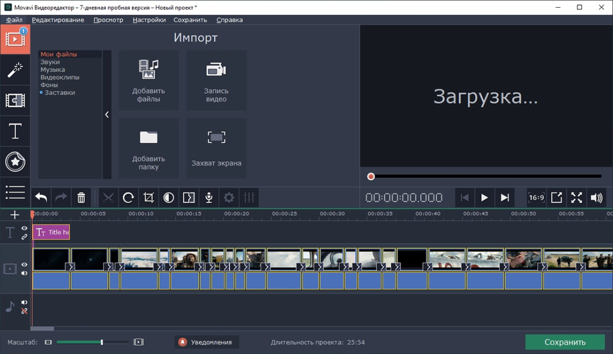
Task: Select first video clip thumbnail on timeline
Action: (x=51, y=259)
